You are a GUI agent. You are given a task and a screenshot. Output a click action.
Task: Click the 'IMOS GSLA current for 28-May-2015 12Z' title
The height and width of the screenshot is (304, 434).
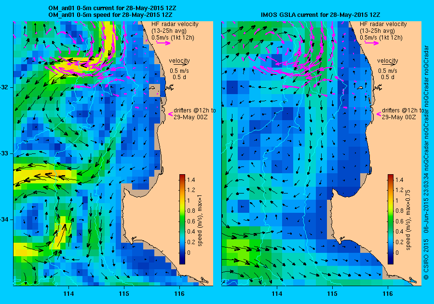pyautogui.click(x=321, y=15)
